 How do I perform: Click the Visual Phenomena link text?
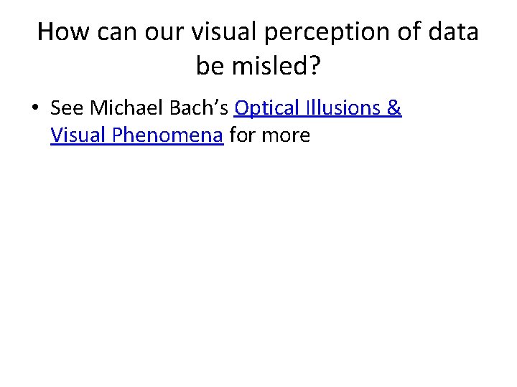pyautogui.click(x=136, y=134)
